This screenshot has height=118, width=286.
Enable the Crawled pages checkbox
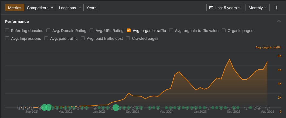(128, 38)
